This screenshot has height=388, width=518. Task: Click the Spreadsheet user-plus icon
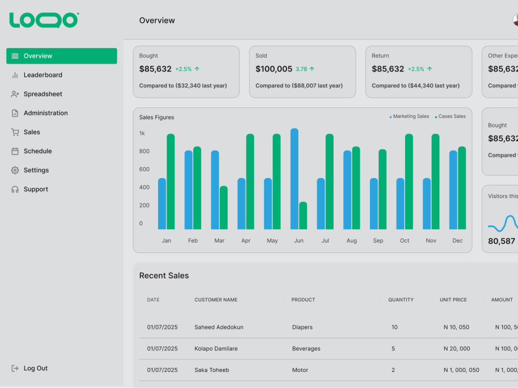[x=15, y=94]
